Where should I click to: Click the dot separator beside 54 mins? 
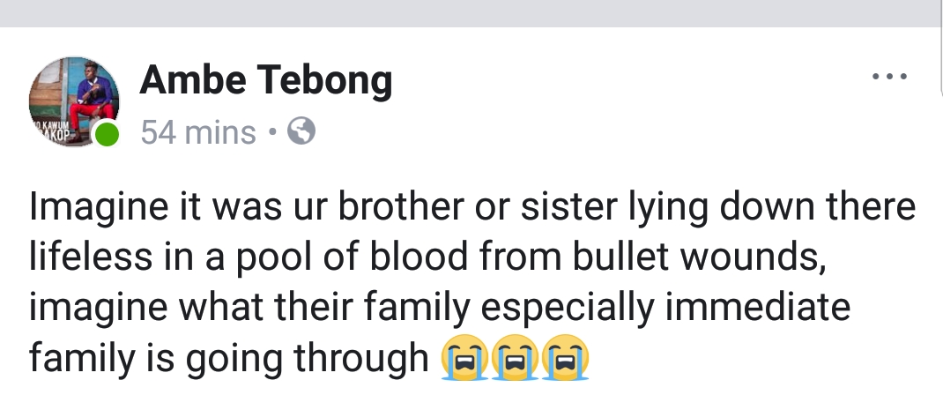[273, 133]
